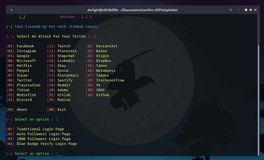
Task: Click the '[14] Linkedin' entry
Action: [61, 61]
